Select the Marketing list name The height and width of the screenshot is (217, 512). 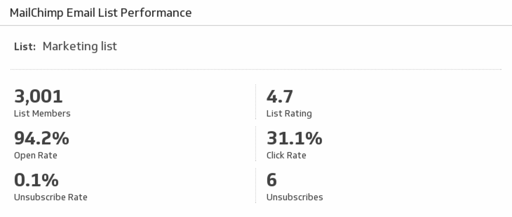coord(79,46)
